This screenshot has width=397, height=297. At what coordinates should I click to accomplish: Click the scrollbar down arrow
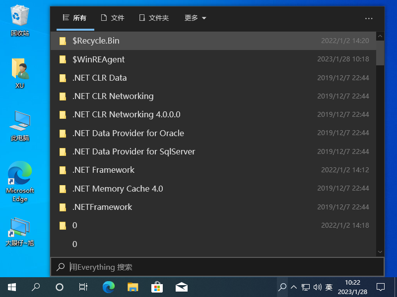click(x=380, y=252)
